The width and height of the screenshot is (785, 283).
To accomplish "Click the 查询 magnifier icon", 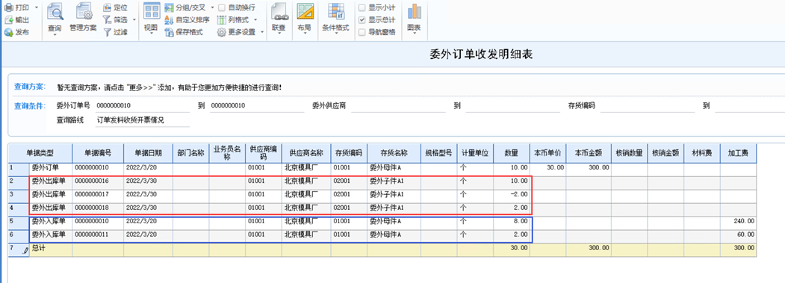I will (x=55, y=11).
